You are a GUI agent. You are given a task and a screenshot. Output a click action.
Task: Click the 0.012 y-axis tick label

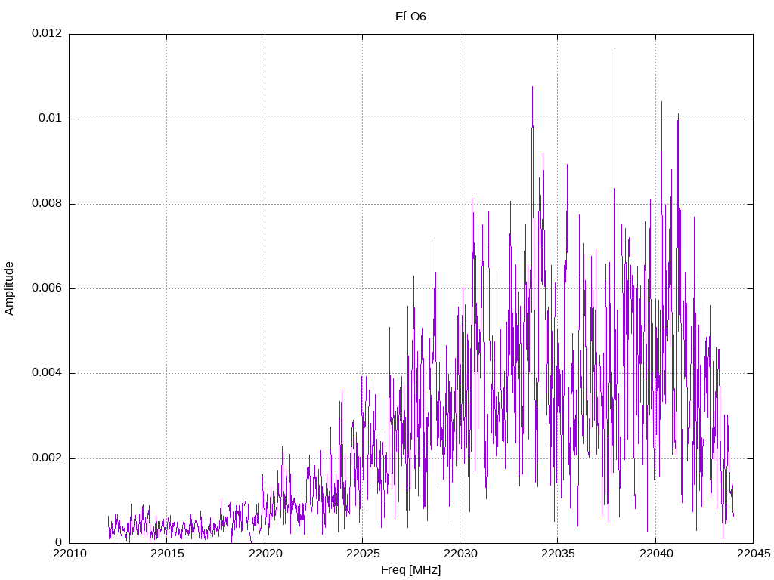tap(47, 33)
